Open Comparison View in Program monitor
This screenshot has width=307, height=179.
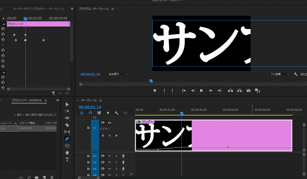[x=257, y=90]
